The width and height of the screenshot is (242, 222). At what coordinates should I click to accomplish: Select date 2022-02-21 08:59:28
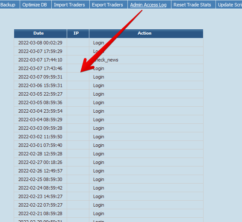(x=40, y=213)
